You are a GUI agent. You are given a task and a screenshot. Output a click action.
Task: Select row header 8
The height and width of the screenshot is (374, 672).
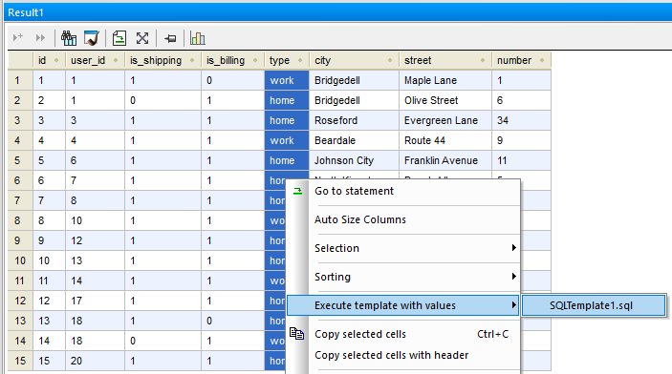coord(20,220)
